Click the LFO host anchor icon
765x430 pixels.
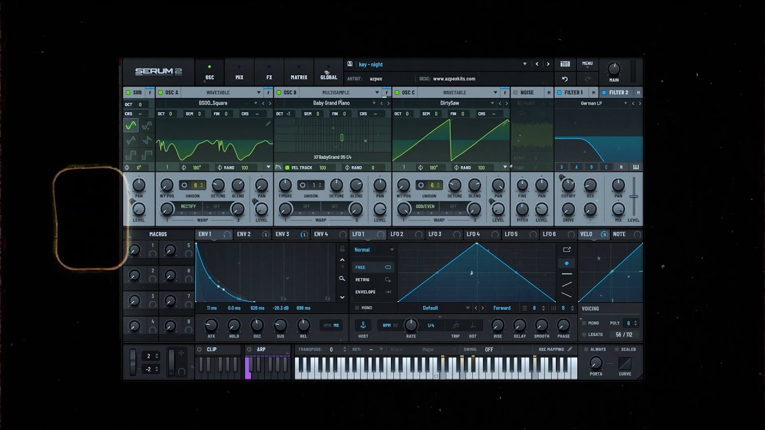[x=362, y=325]
